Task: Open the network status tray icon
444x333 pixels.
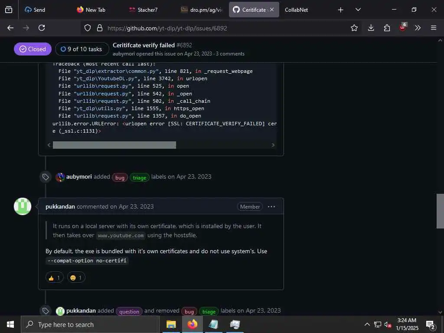Action: coord(378,324)
